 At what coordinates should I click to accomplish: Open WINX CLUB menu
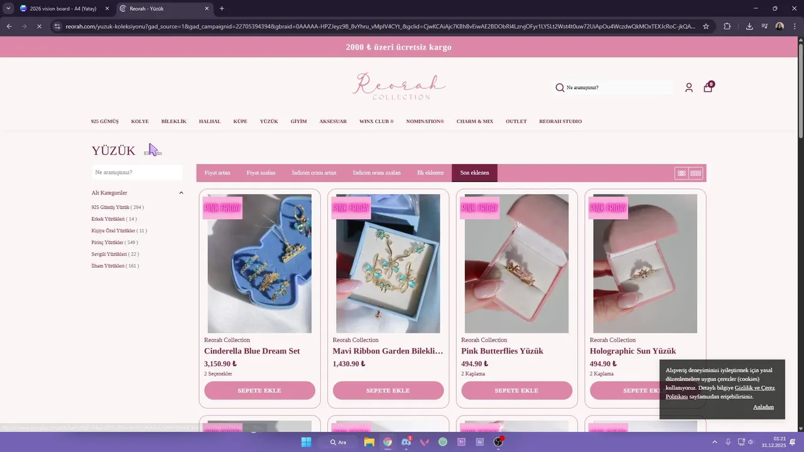(376, 121)
